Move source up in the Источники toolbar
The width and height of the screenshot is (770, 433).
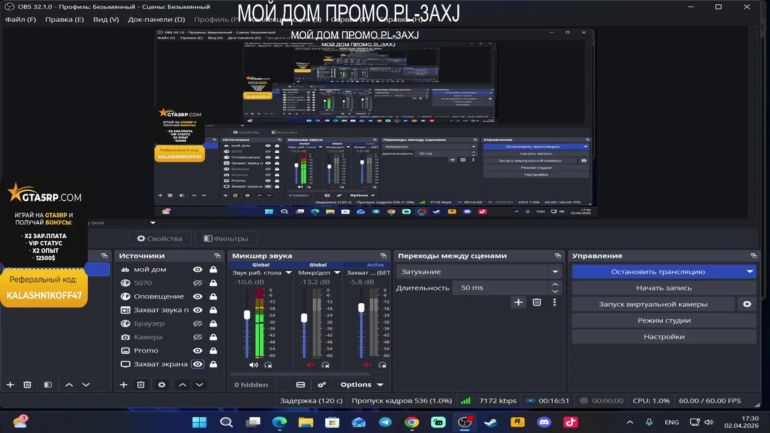pos(182,385)
